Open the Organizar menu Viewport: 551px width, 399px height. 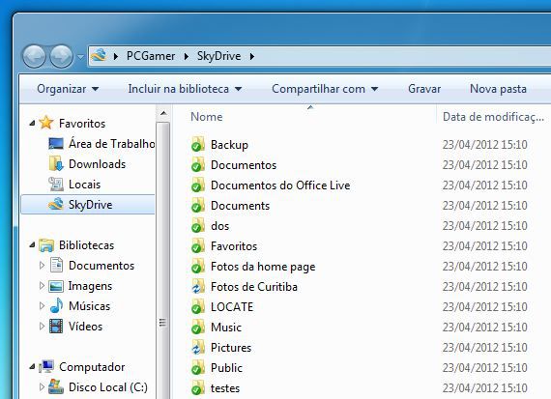[x=68, y=89]
